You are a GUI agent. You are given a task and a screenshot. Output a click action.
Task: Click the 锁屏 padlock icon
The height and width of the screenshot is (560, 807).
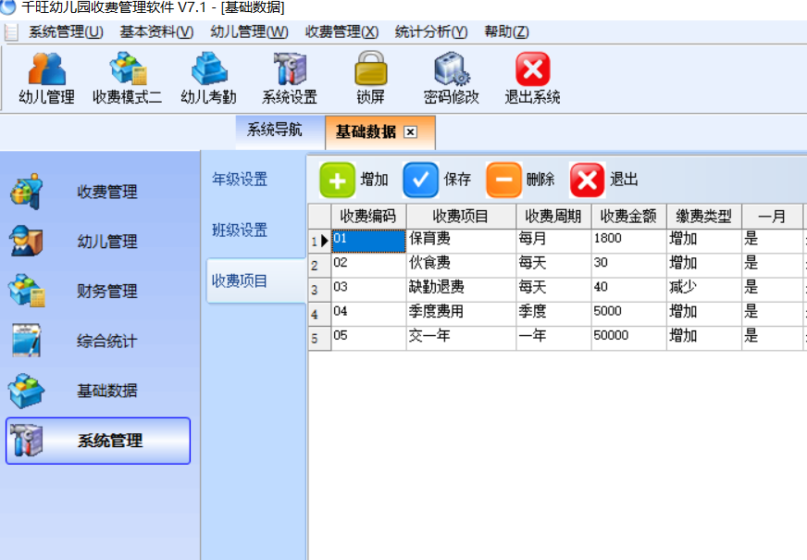coord(370,68)
